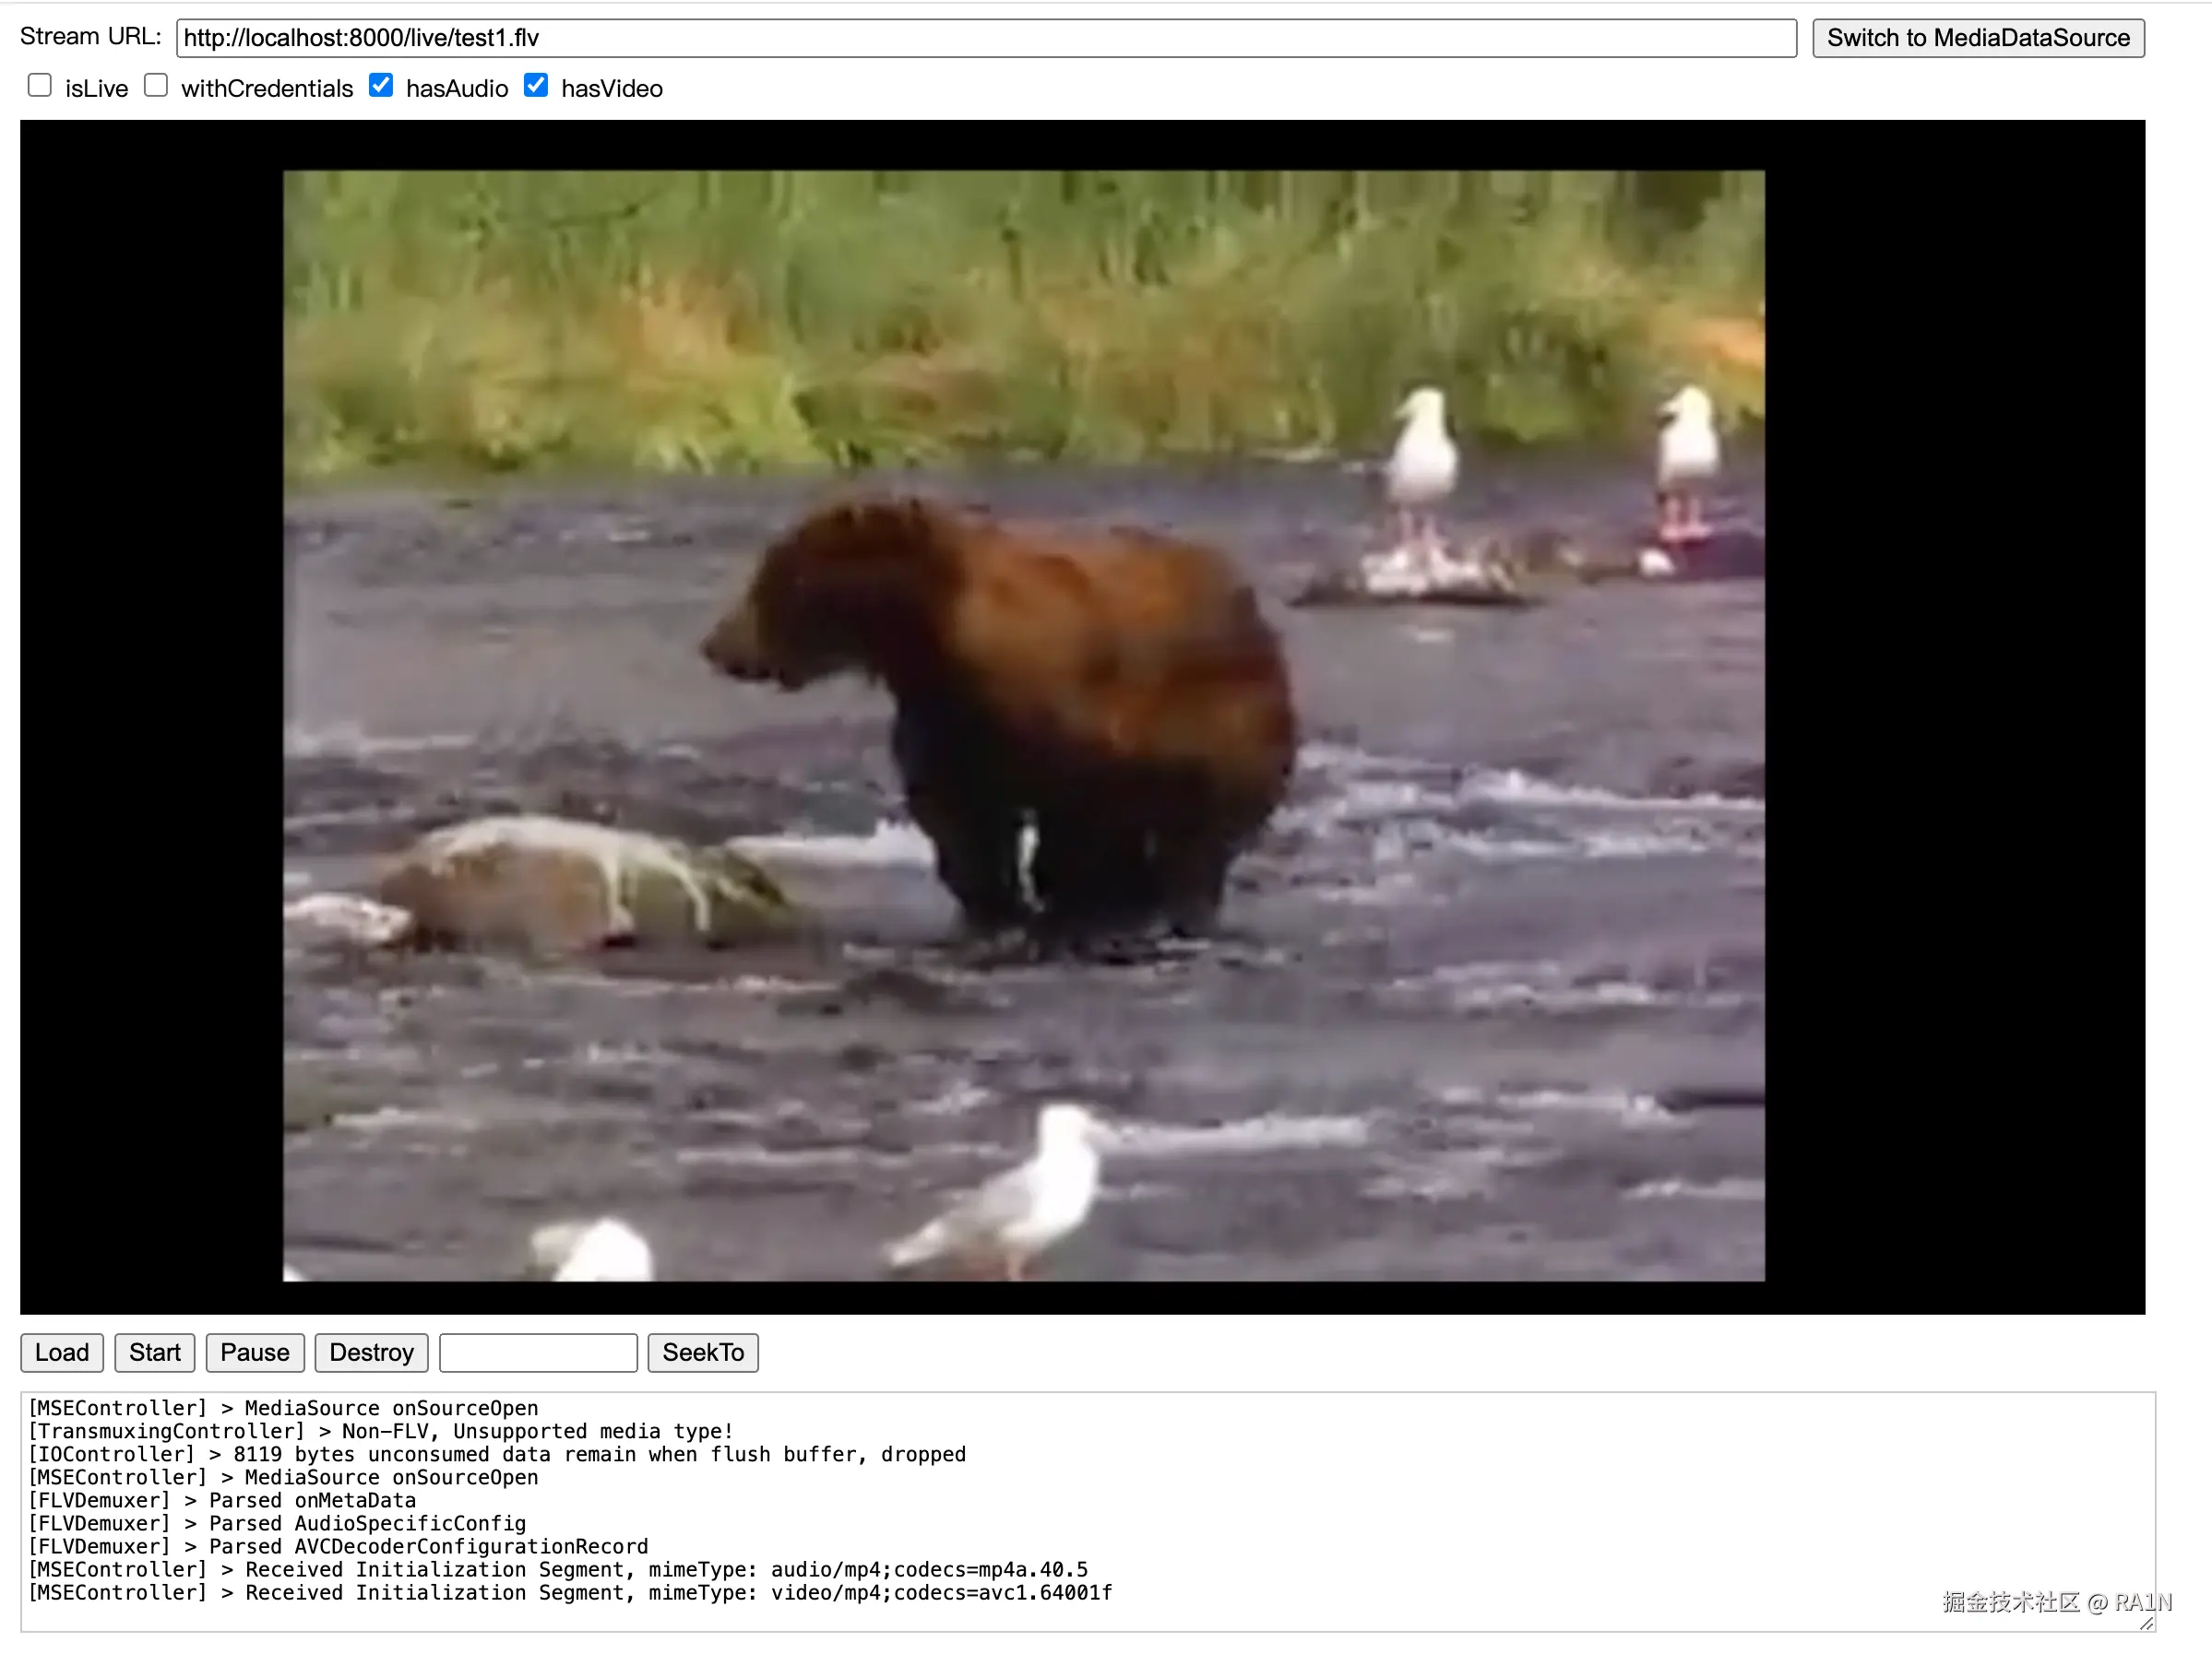Enable the isLive checkbox
2212x1654 pixels.
click(40, 86)
